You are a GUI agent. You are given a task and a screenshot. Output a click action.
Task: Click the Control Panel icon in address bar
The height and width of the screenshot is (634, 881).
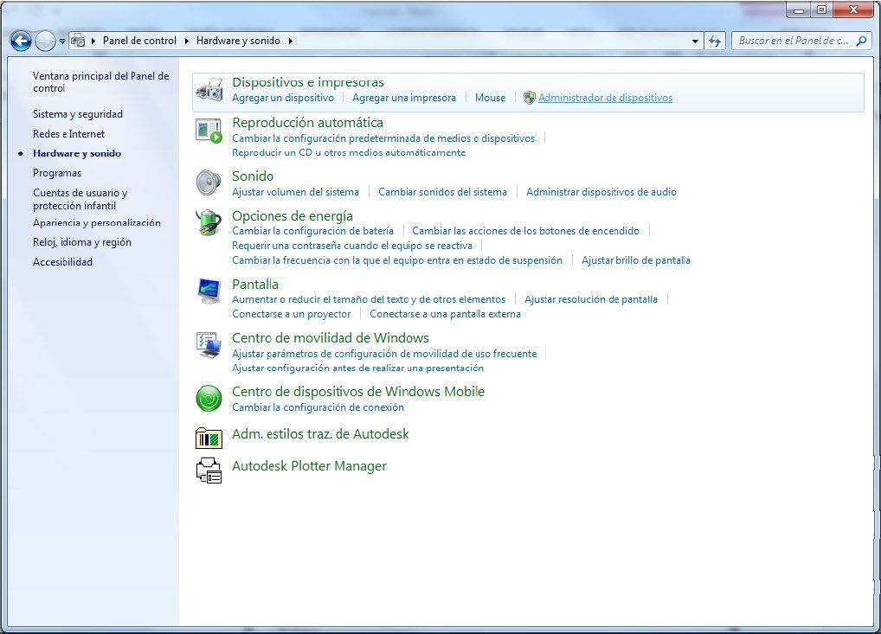(x=79, y=41)
